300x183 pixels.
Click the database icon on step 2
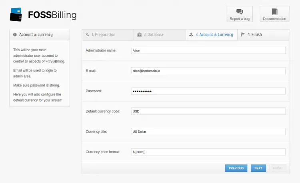tap(139, 35)
